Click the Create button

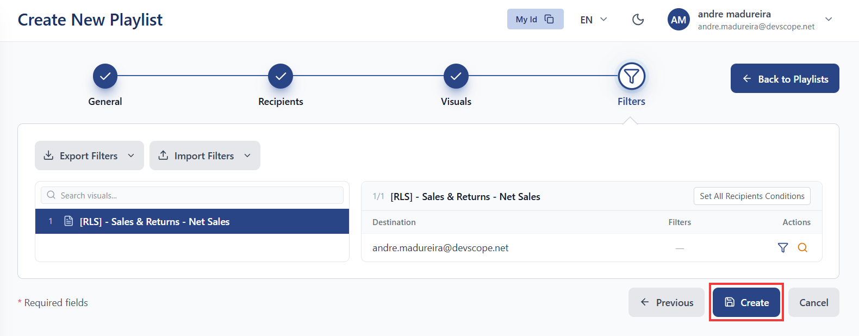tap(746, 302)
